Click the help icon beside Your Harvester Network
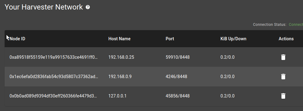 click(x=88, y=7)
